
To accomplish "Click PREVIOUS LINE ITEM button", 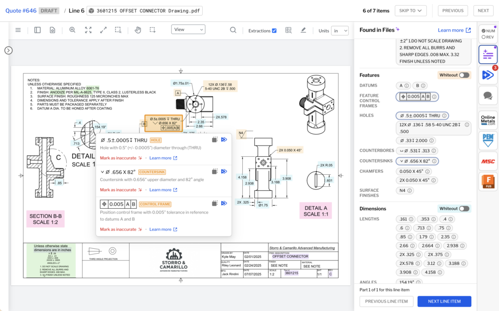I will coord(386,301).
